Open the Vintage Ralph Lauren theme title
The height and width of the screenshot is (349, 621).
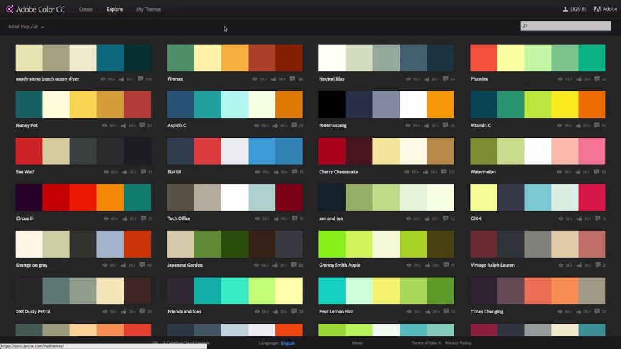(x=492, y=265)
